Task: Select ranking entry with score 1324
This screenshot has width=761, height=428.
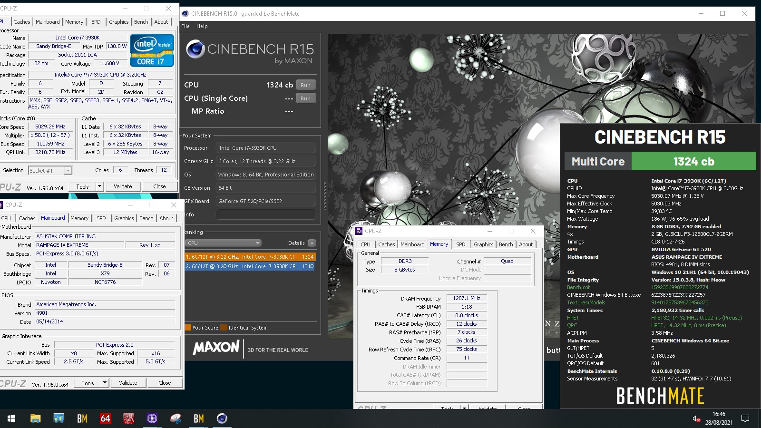Action: click(x=250, y=257)
